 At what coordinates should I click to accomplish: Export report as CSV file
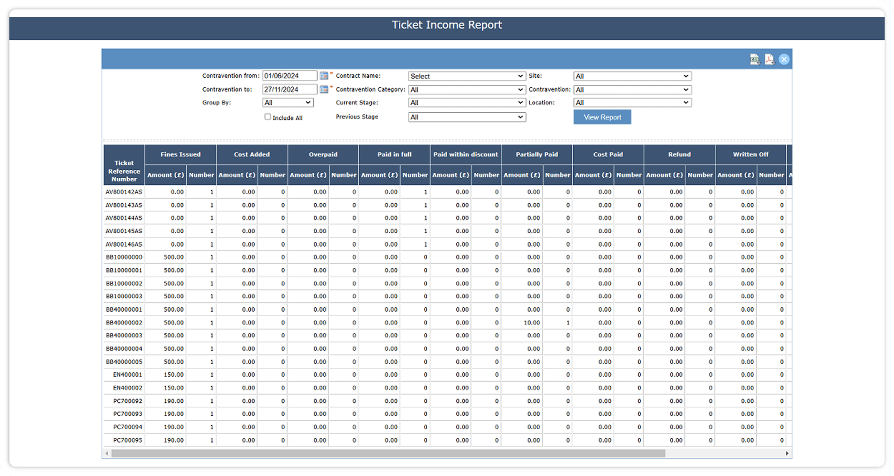(x=755, y=59)
